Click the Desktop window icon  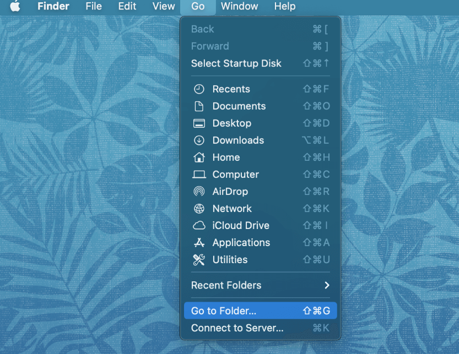pos(199,123)
